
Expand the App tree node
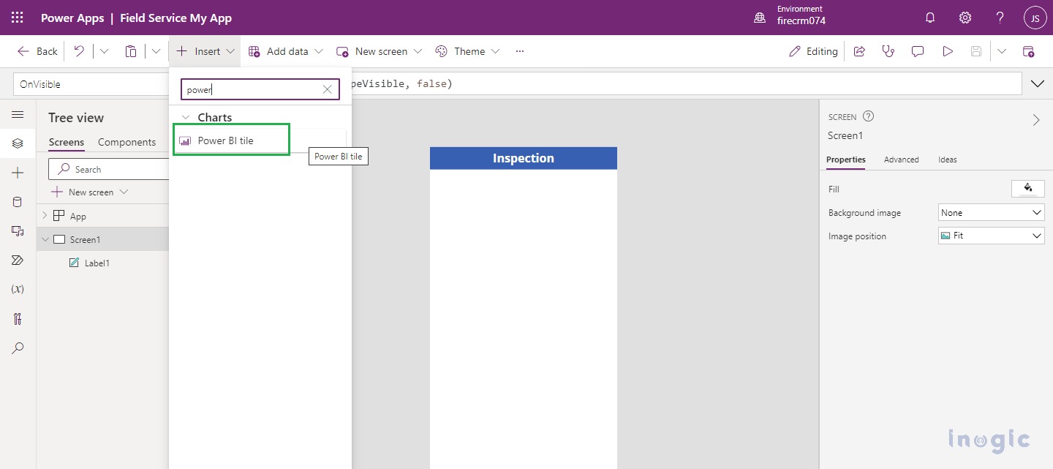click(45, 216)
